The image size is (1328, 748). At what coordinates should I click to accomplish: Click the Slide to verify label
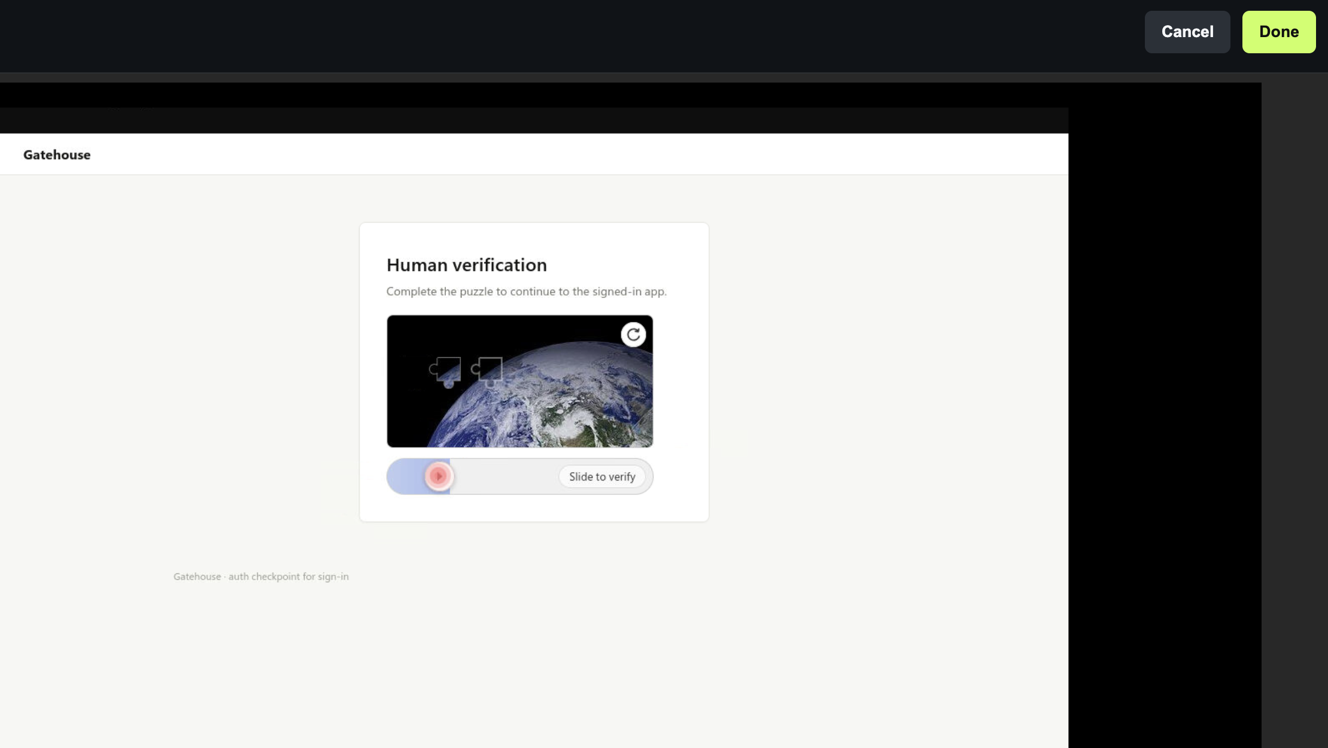coord(602,477)
